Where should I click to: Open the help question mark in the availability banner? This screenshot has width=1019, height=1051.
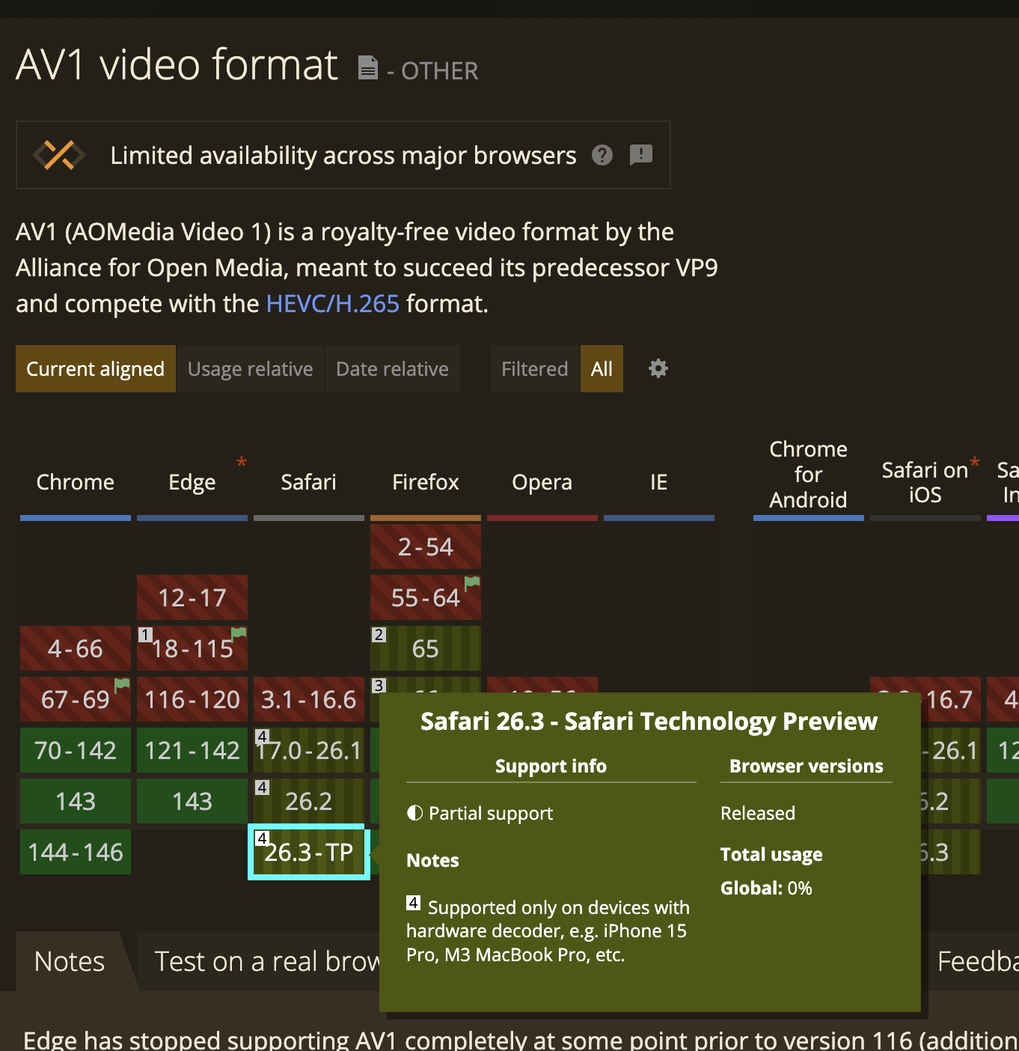[602, 155]
